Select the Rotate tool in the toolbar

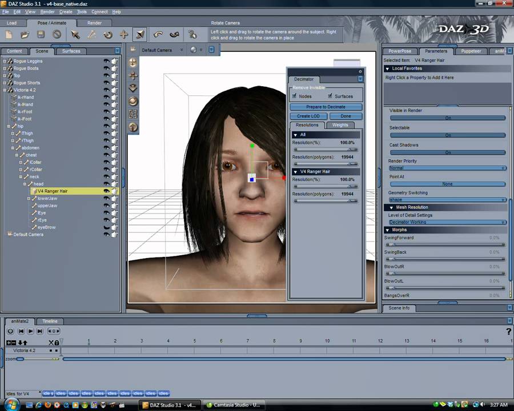tap(108, 35)
